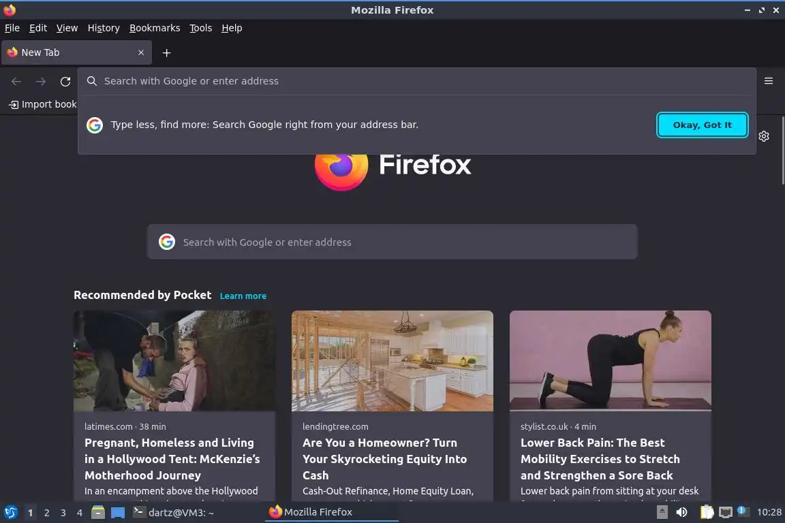Click the update notifier tray icon
785x523 pixels.
point(743,511)
